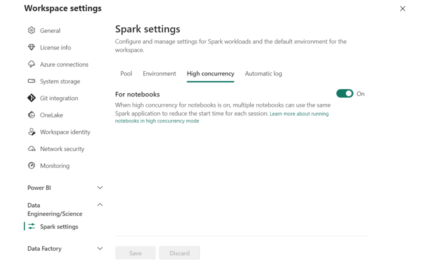Select the Network security icon
433x271 pixels.
pos(31,149)
